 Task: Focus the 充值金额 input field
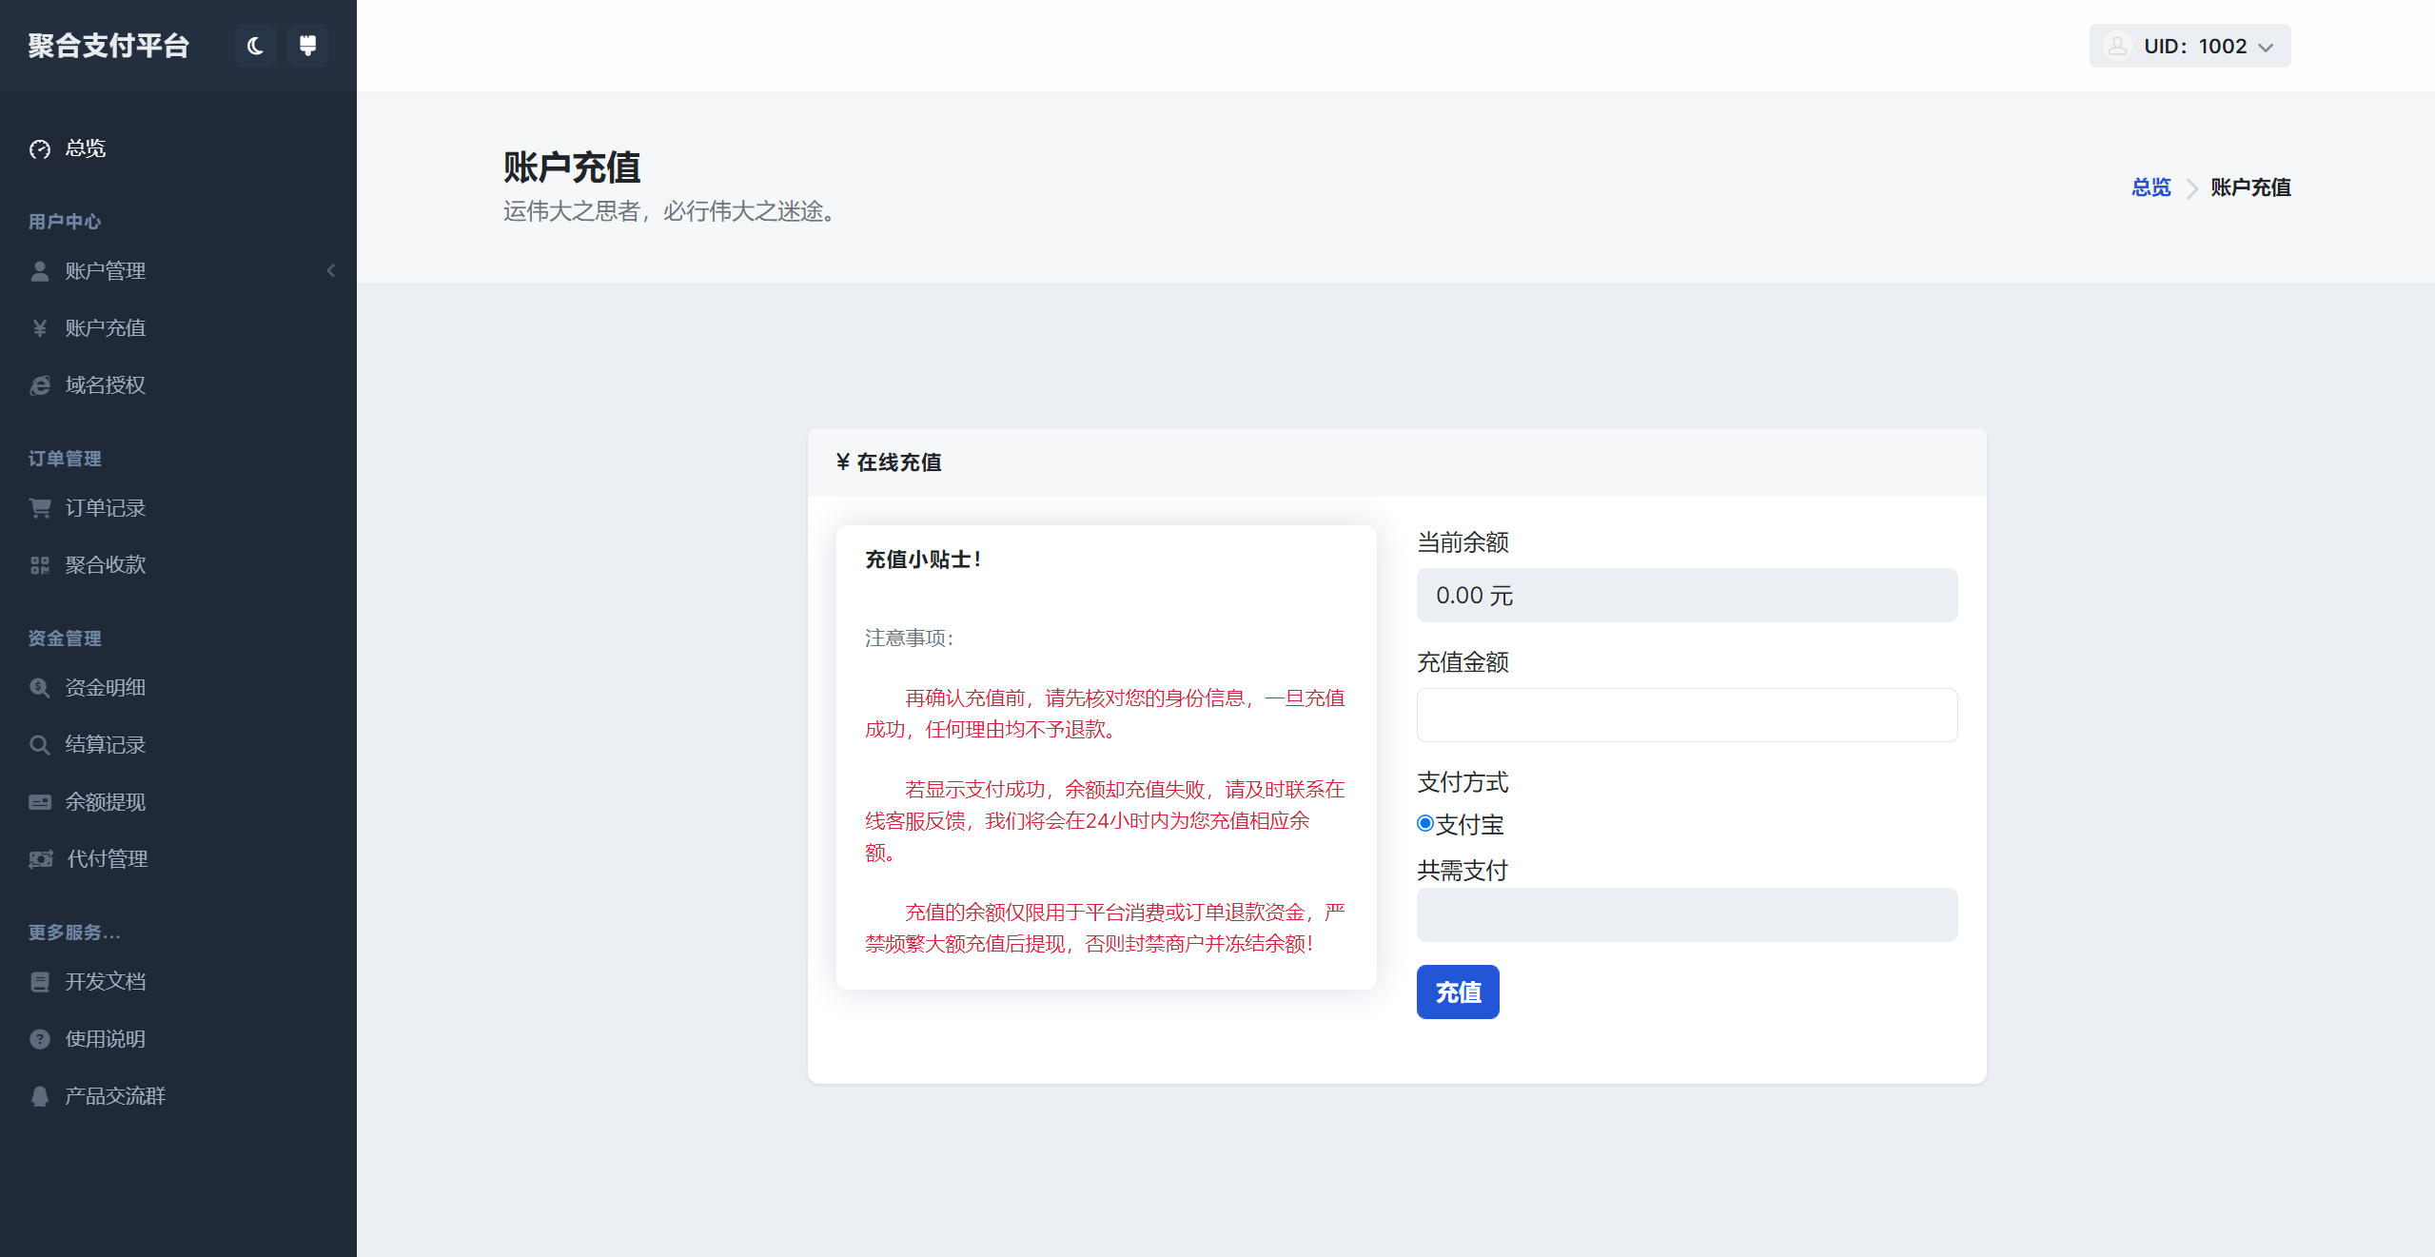coord(1686,716)
